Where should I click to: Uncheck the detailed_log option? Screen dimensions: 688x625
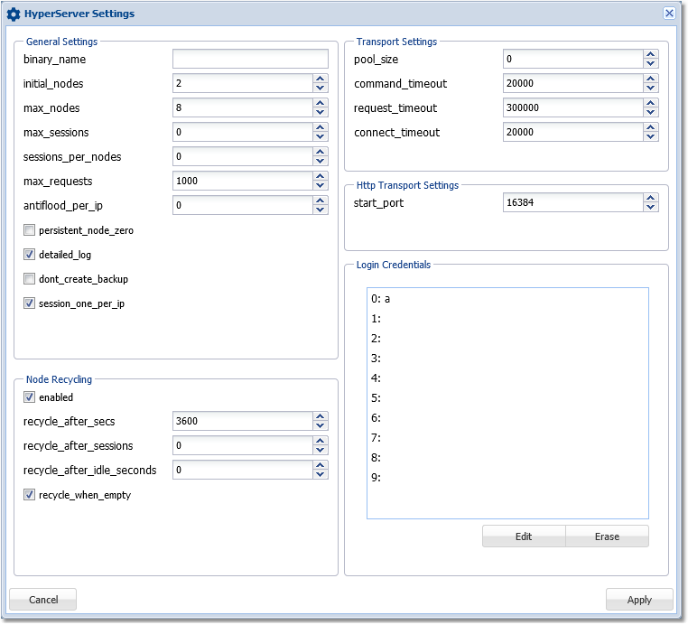coord(30,255)
